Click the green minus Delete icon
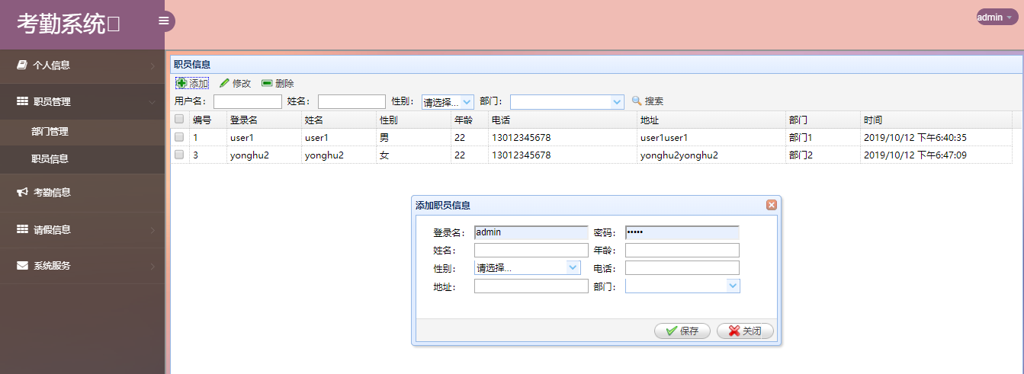This screenshot has width=1024, height=374. click(267, 83)
